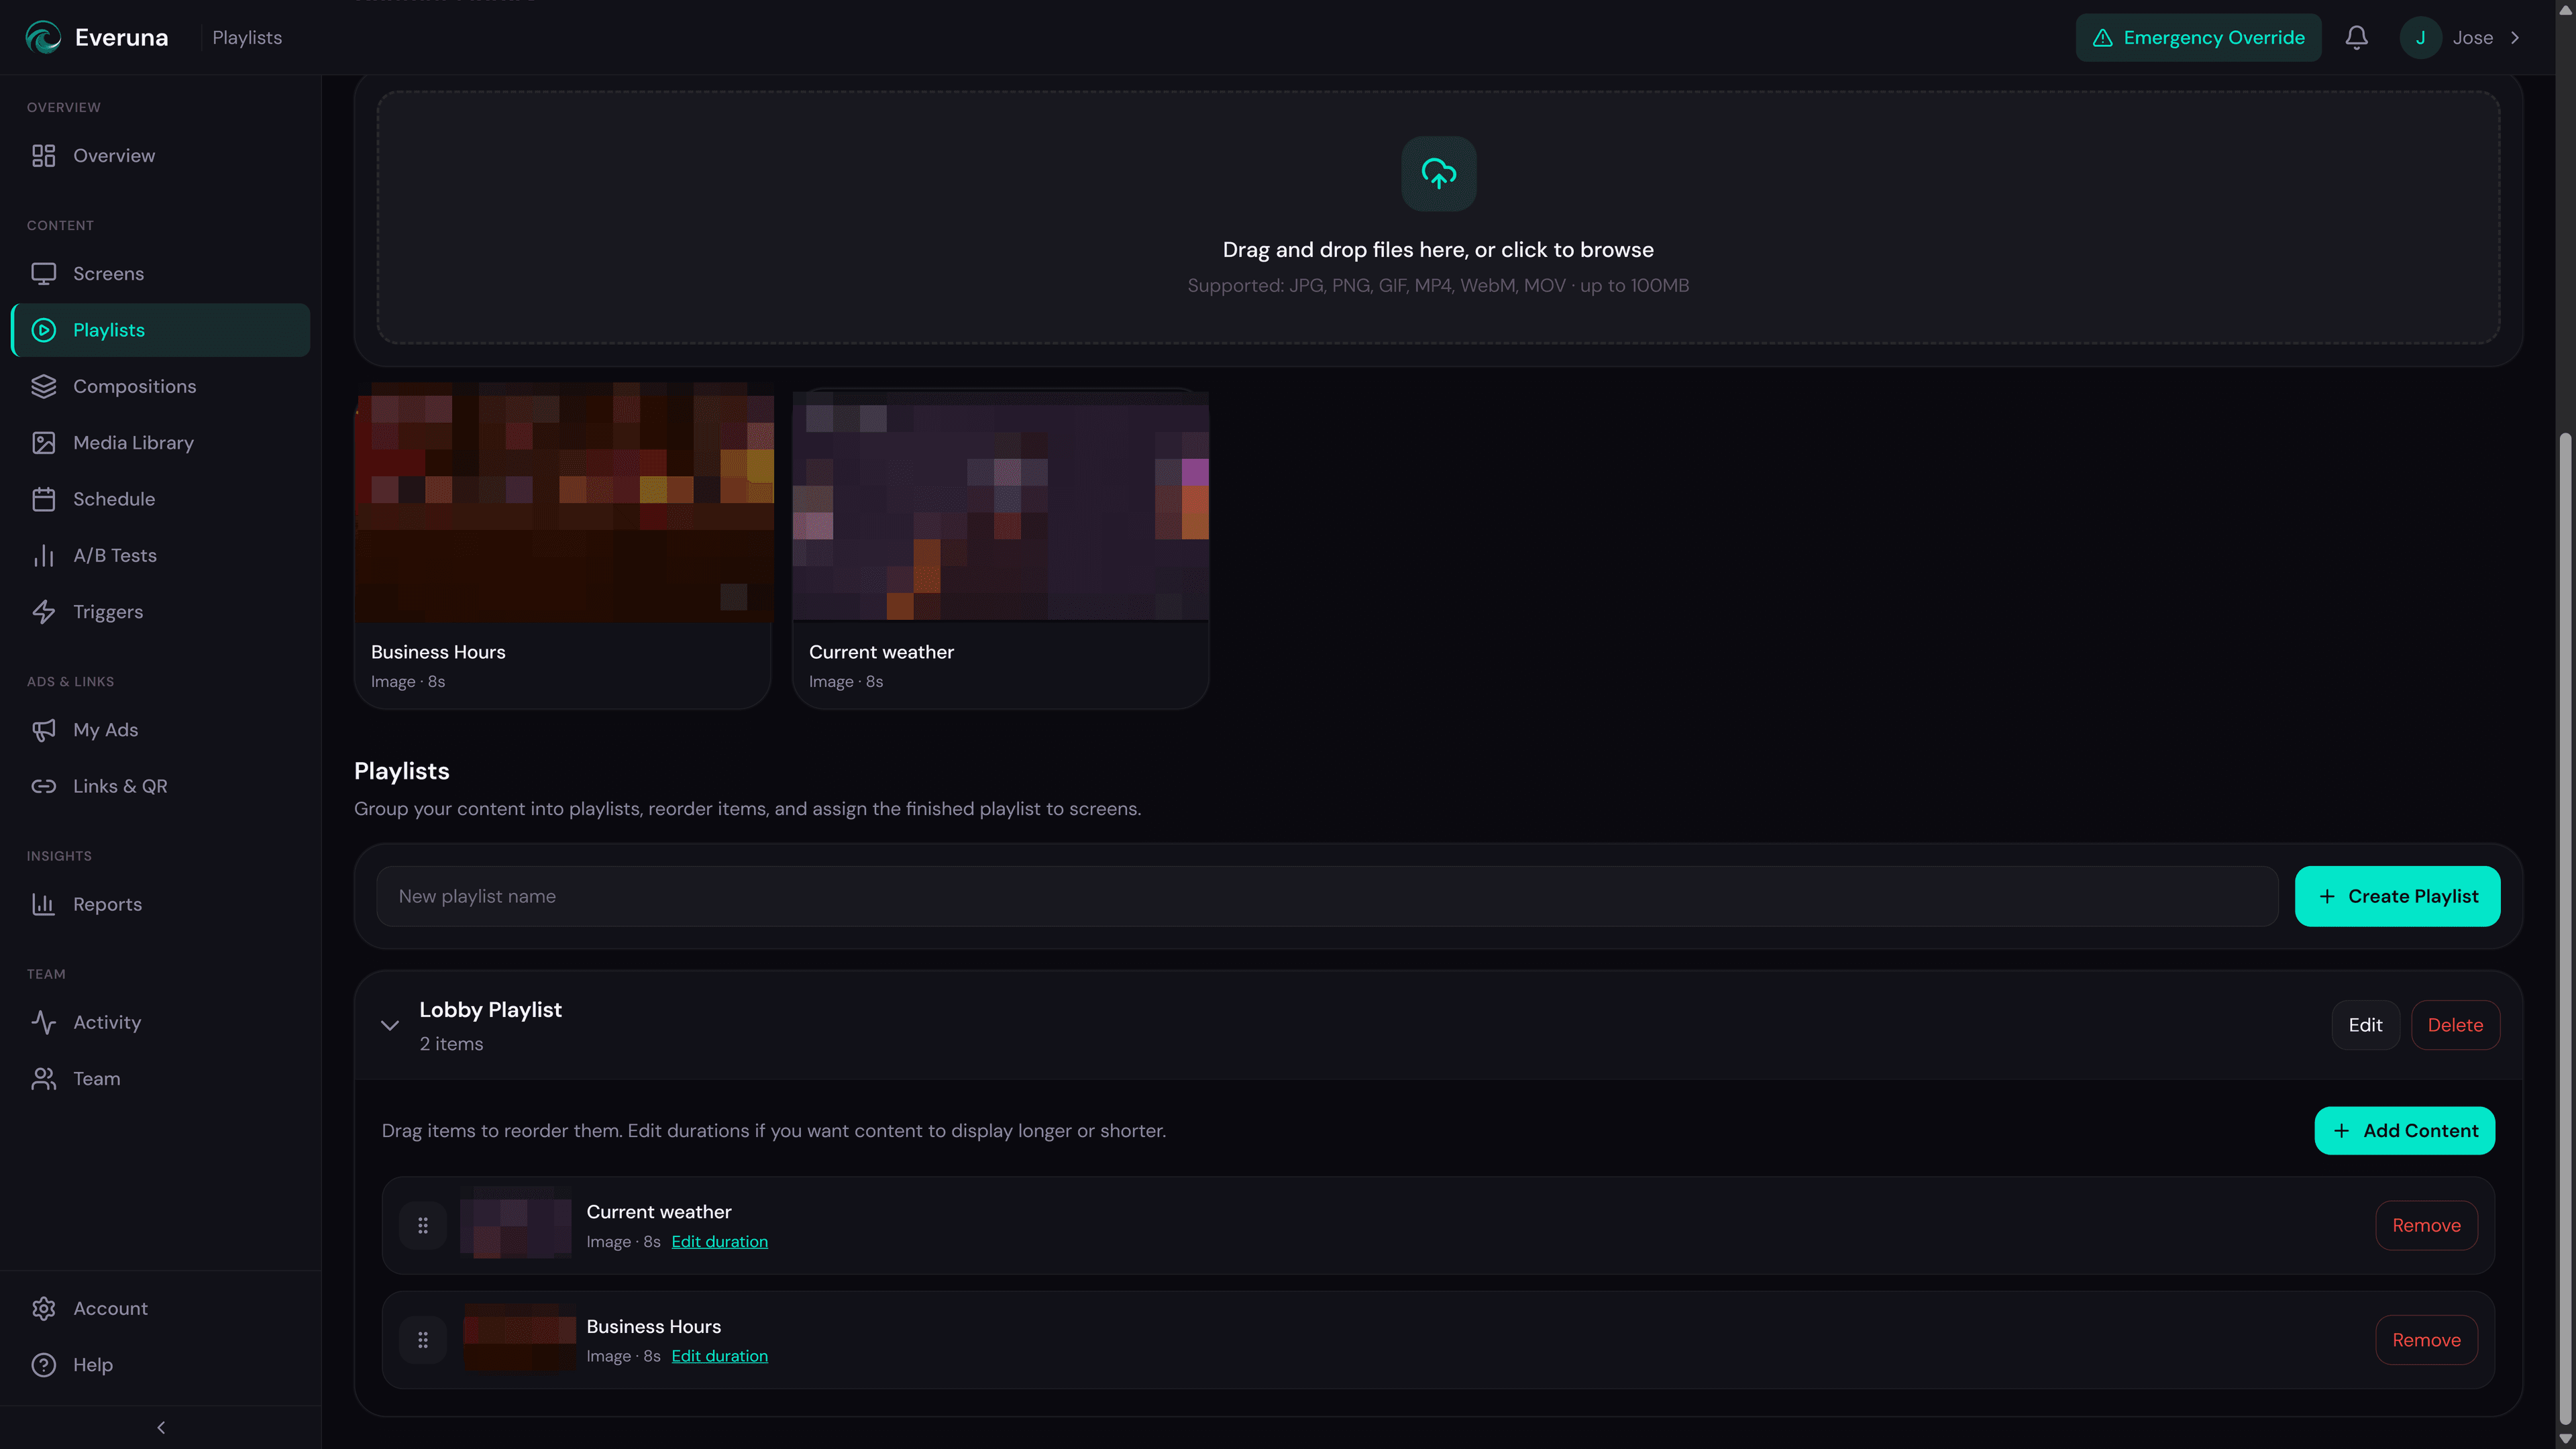Click the Triggers lightning bolt icon
Viewport: 2576px width, 1449px height.
click(44, 611)
